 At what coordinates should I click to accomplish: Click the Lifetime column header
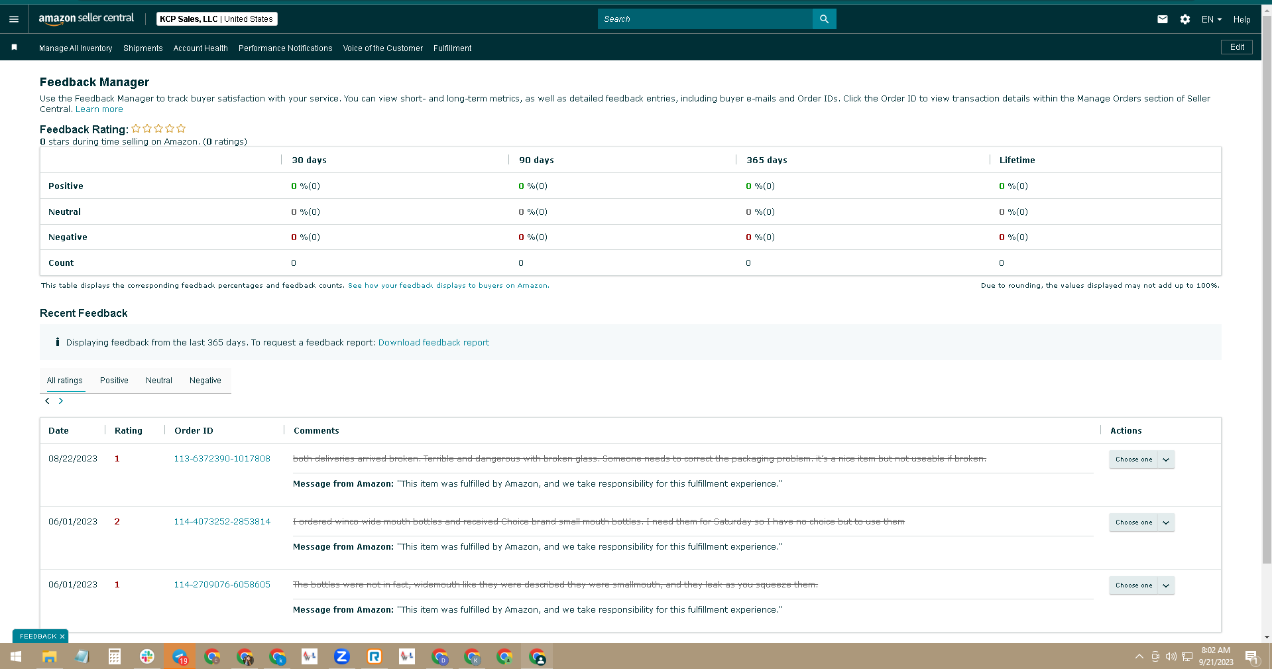[x=1017, y=160]
